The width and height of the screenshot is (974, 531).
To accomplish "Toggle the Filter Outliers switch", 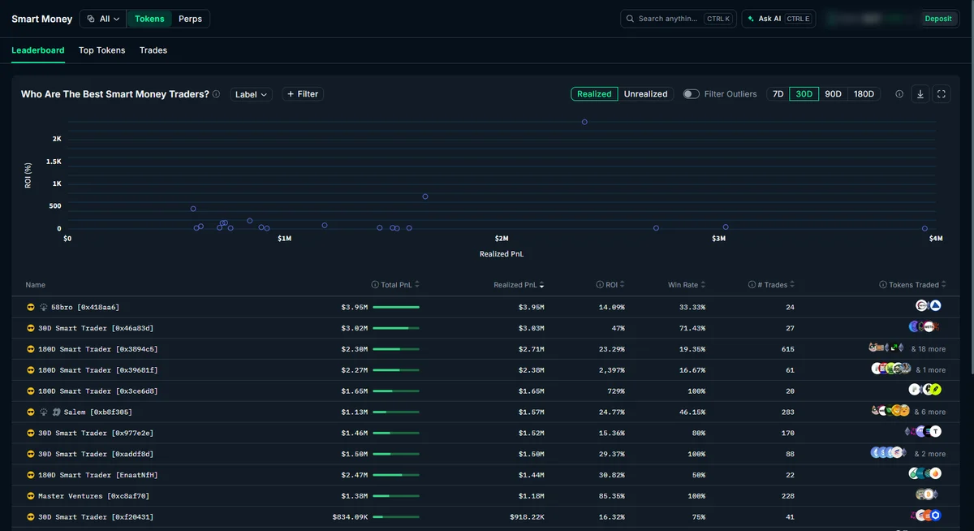I will pyautogui.click(x=691, y=94).
